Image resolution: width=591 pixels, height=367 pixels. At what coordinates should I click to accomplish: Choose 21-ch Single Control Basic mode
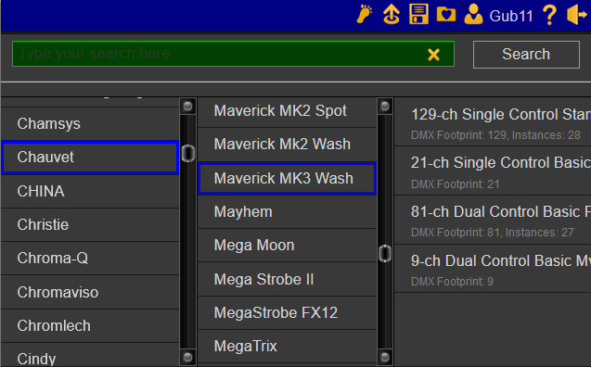click(493, 171)
